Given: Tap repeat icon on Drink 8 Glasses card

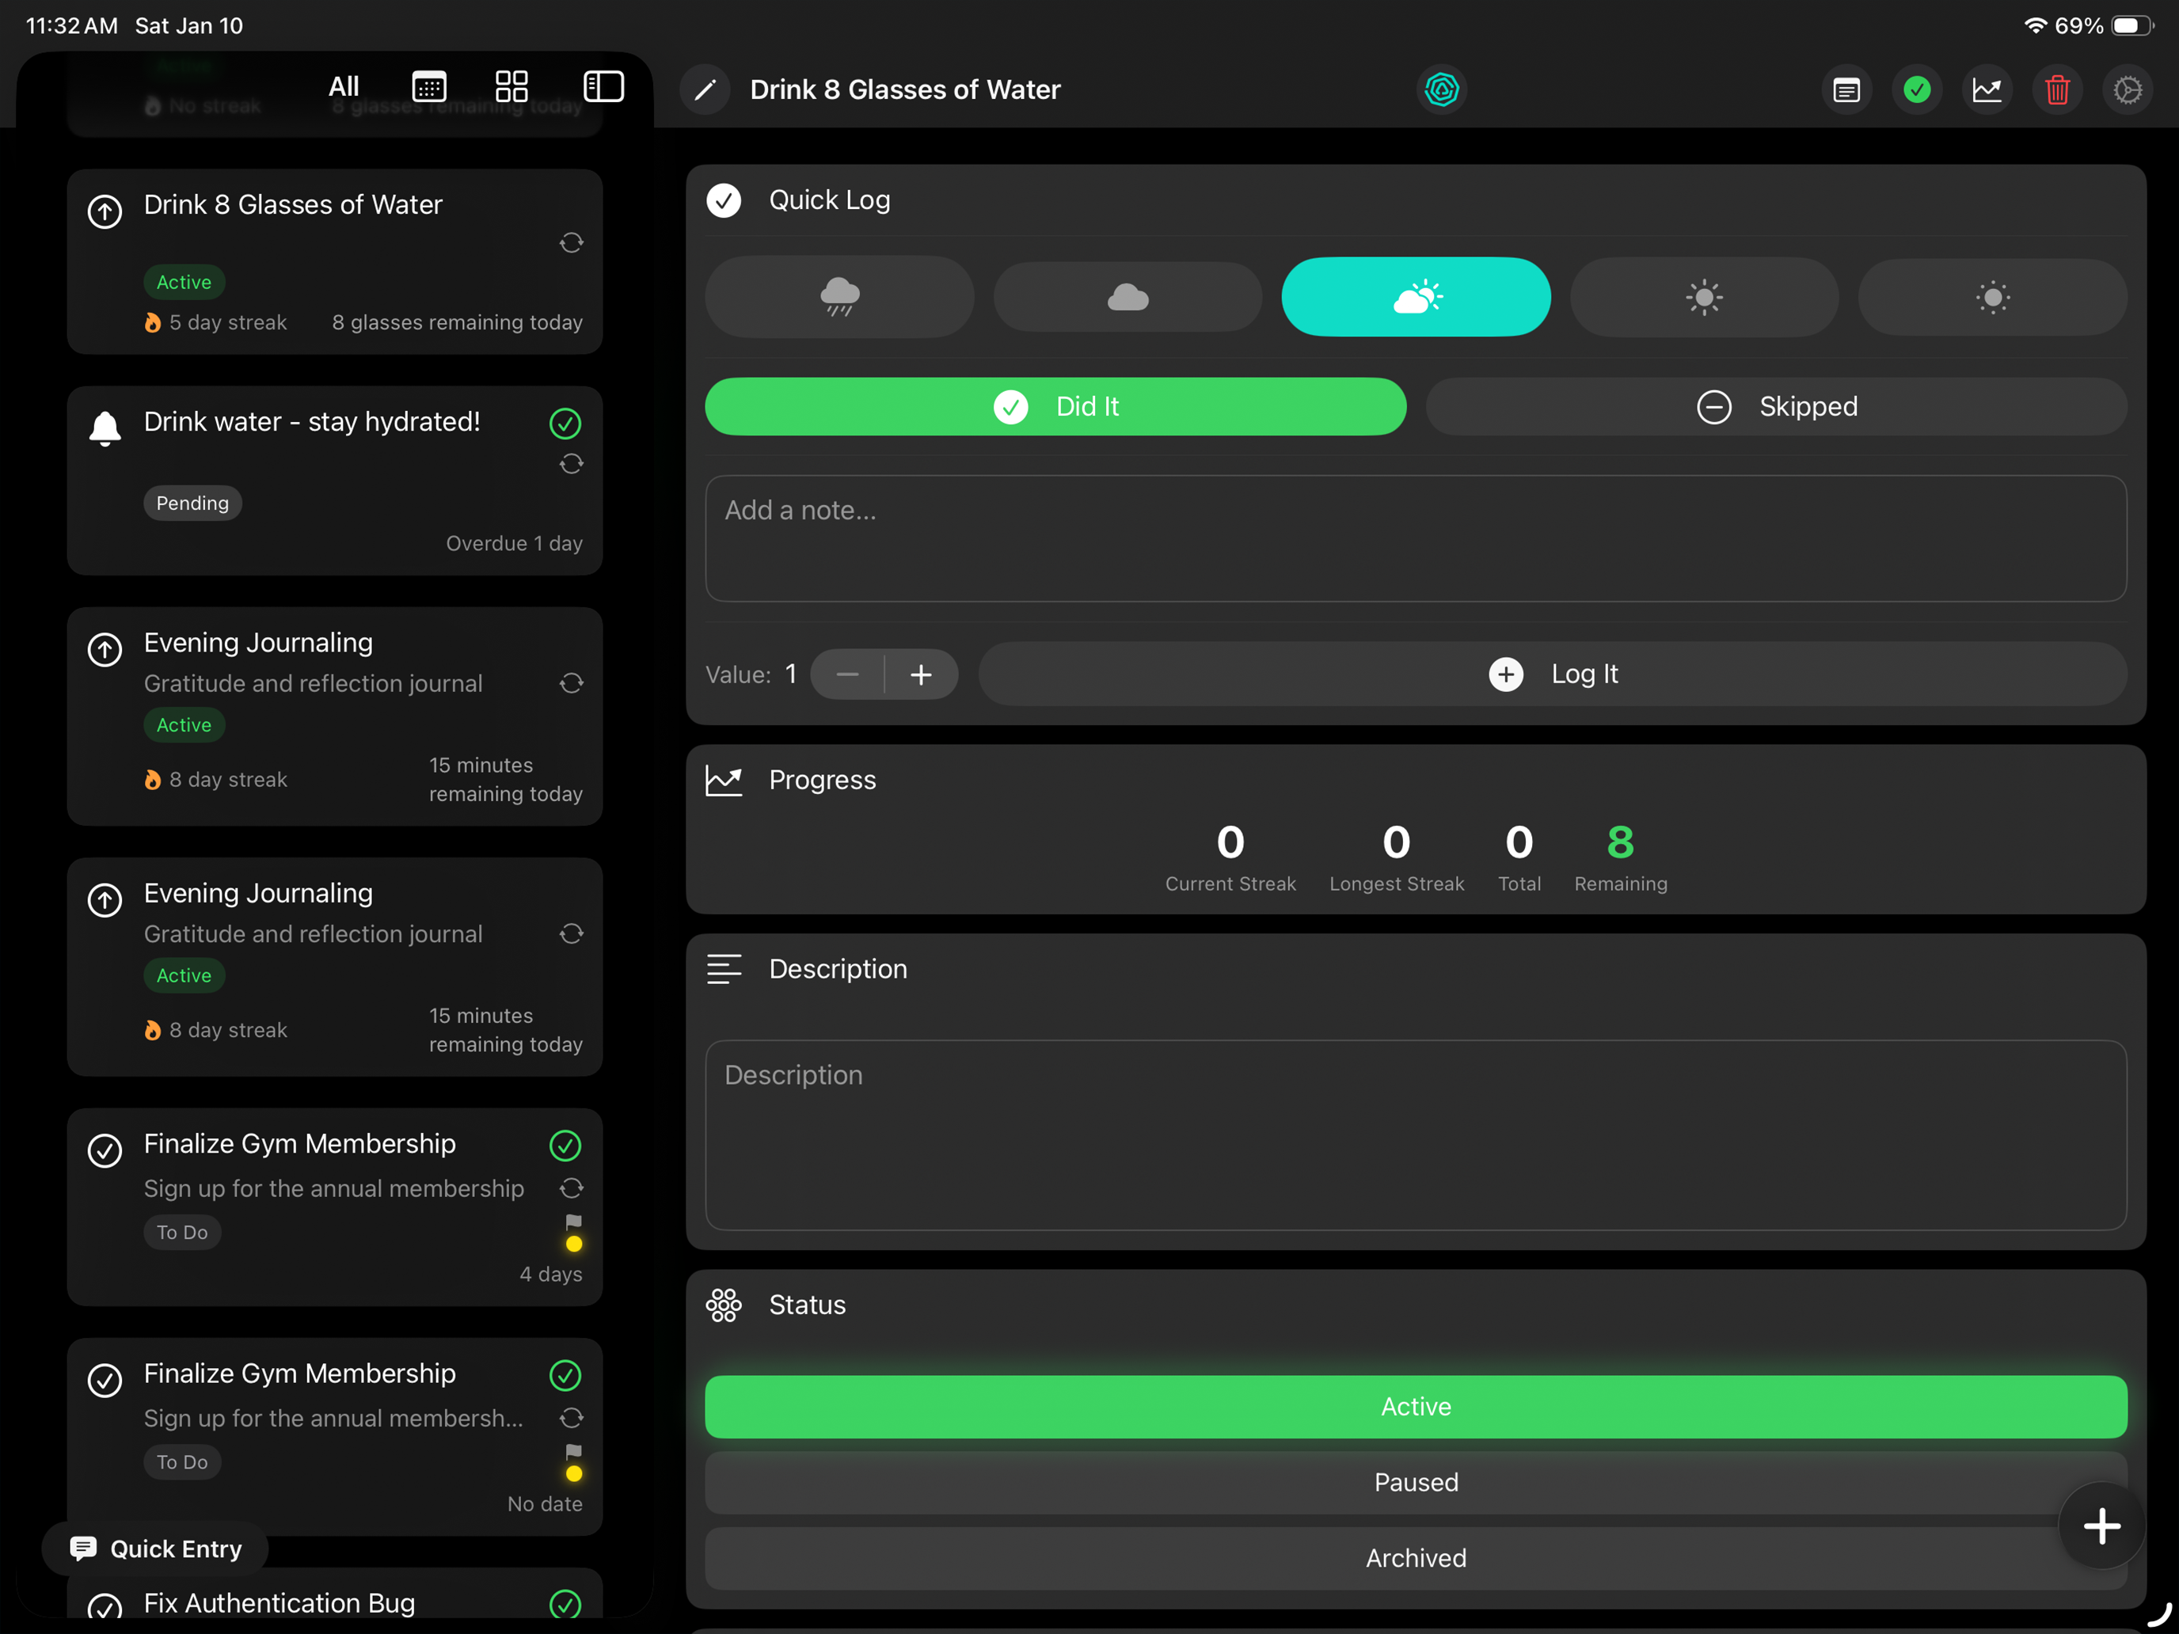Looking at the screenshot, I should 572,242.
